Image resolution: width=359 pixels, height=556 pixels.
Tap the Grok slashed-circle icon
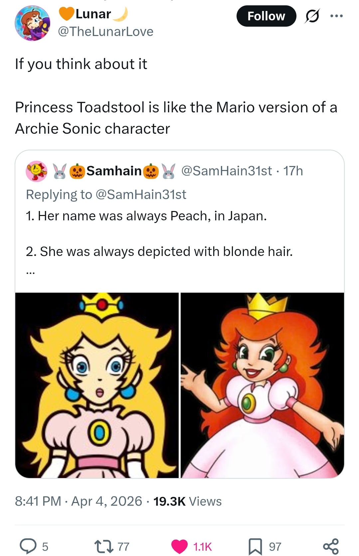[311, 16]
